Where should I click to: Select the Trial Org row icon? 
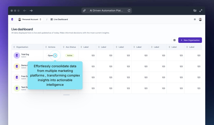(17, 55)
